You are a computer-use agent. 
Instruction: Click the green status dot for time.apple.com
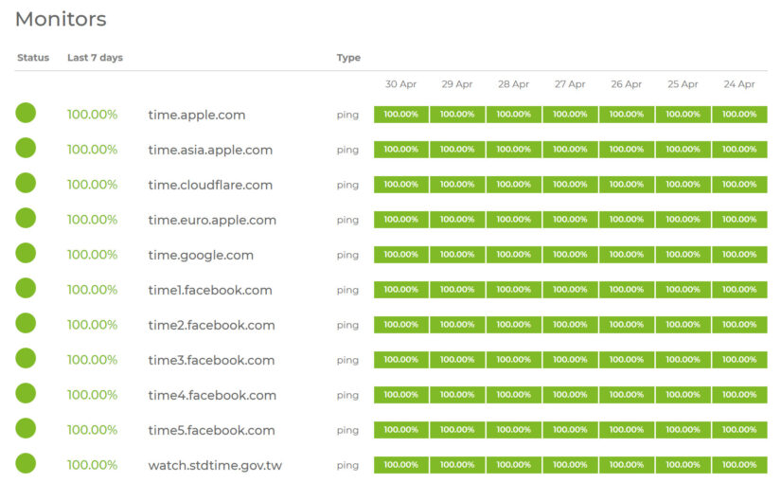tap(26, 113)
